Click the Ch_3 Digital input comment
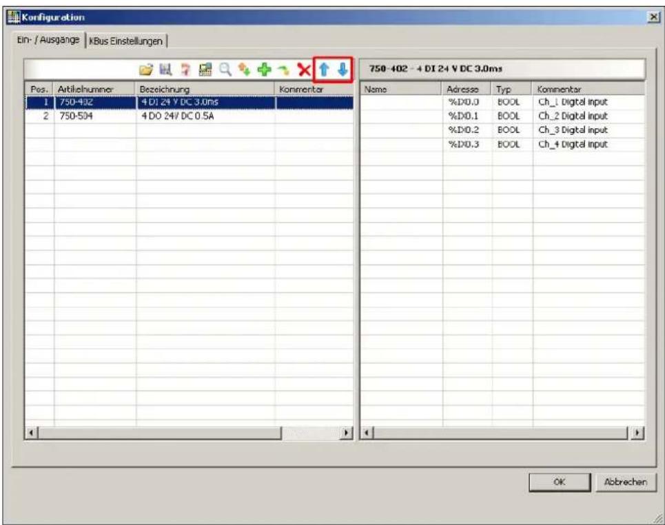Image resolution: width=665 pixels, height=525 pixels. [x=573, y=130]
